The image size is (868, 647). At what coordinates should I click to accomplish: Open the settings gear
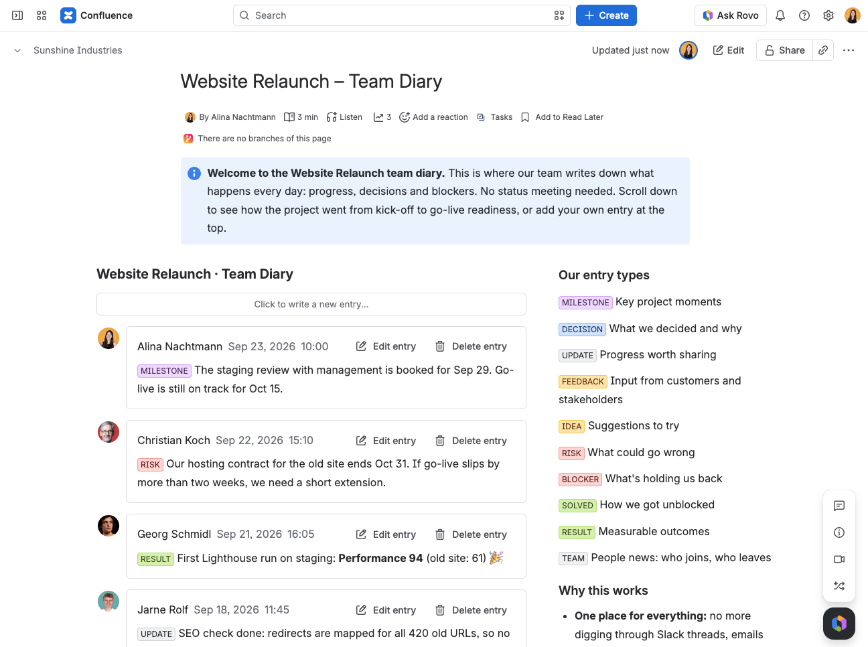tap(828, 15)
